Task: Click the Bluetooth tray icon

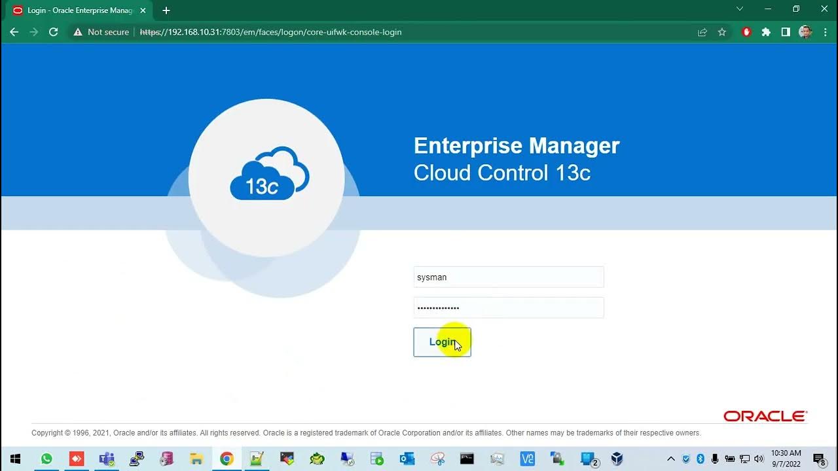Action: (700, 459)
